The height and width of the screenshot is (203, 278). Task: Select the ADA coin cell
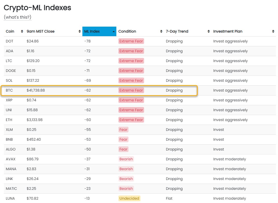point(10,51)
